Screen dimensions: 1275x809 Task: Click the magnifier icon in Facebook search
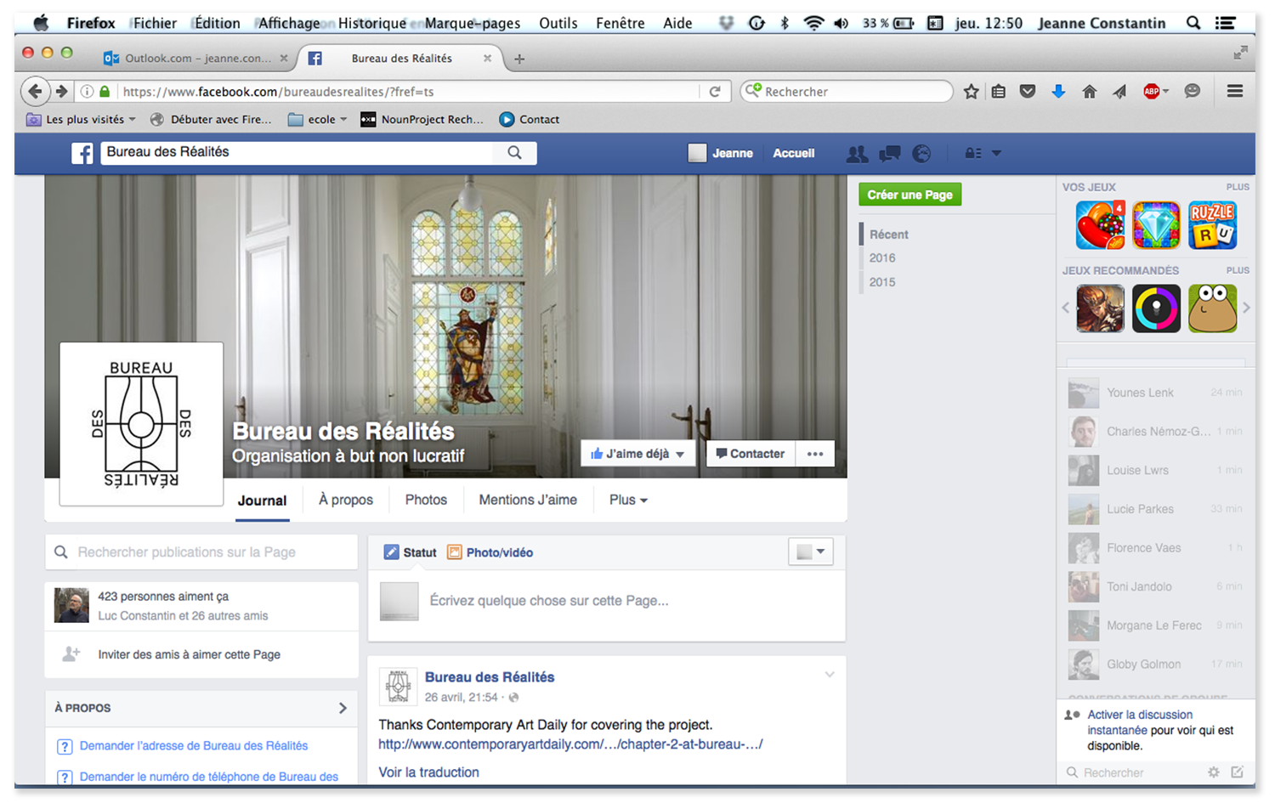[x=514, y=152]
